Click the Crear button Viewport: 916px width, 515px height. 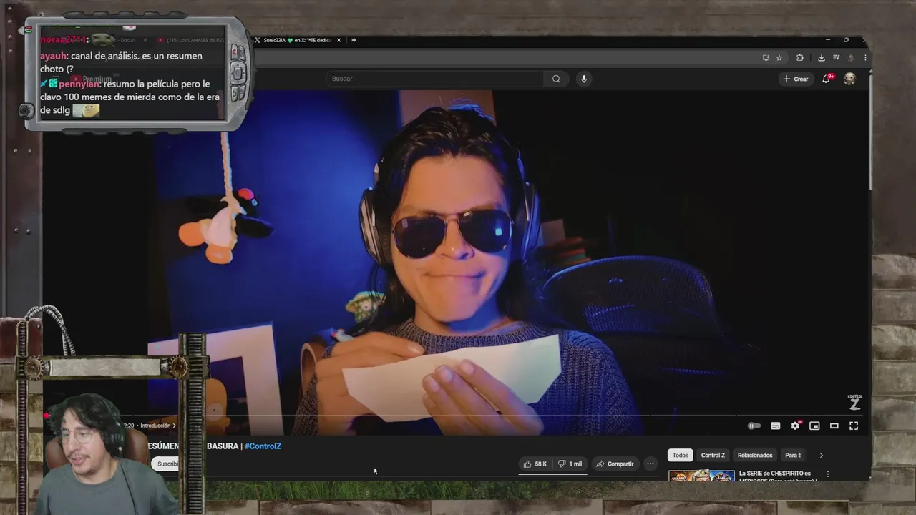(796, 79)
